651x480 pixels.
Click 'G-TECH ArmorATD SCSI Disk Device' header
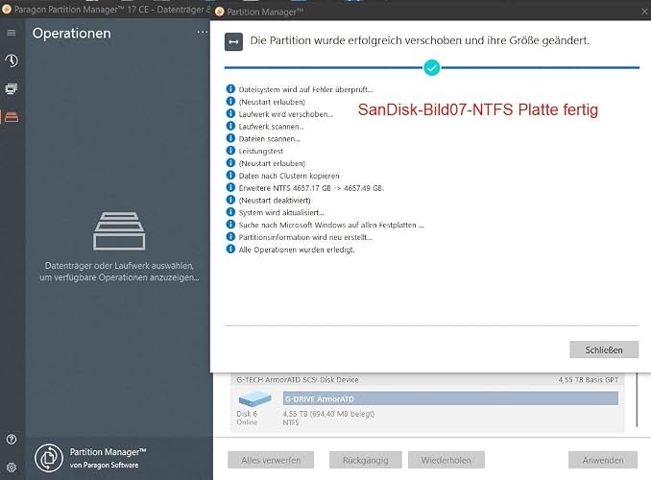(298, 379)
